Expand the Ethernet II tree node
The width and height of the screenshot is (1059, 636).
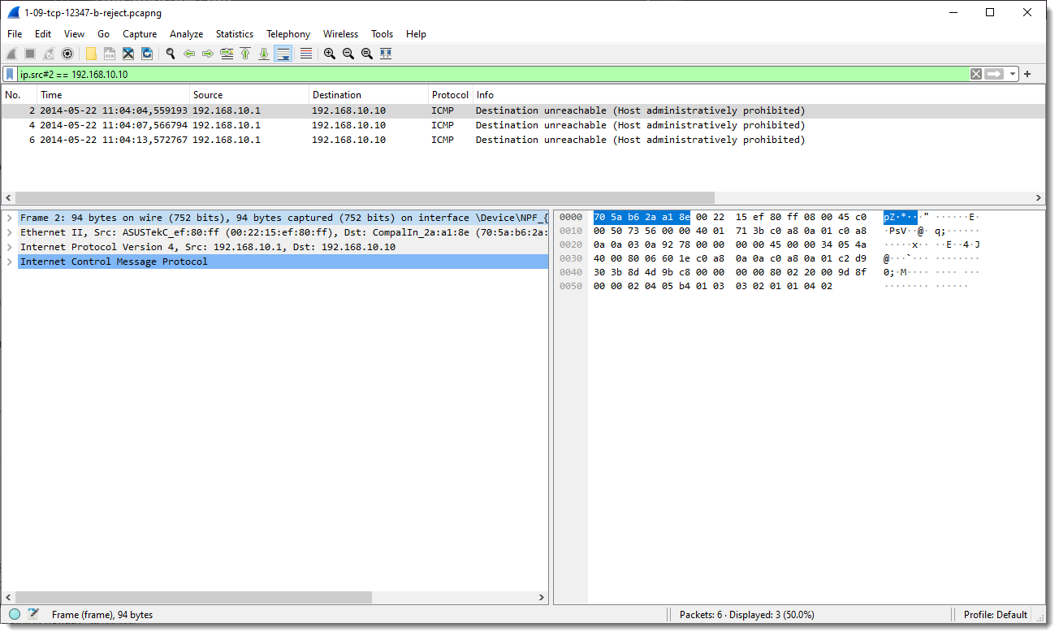click(x=10, y=232)
